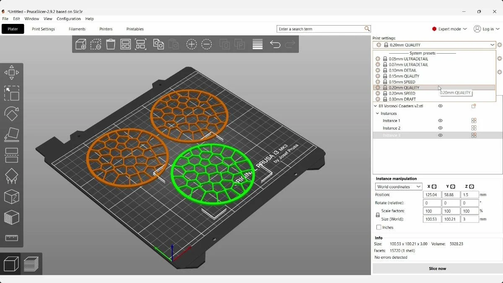
Task: Collapse the 81 Voronoi Coasters v2.stl tree node
Action: pos(376,106)
